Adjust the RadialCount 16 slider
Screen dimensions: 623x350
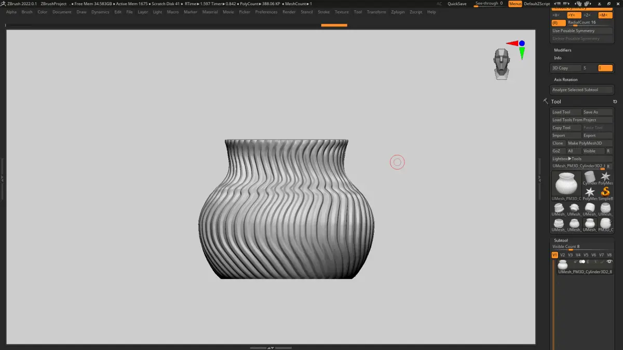(590, 23)
